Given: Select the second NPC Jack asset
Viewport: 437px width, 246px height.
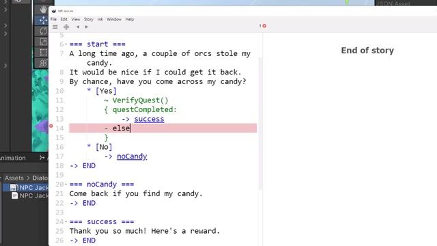Looking at the screenshot, I should [x=30, y=196].
